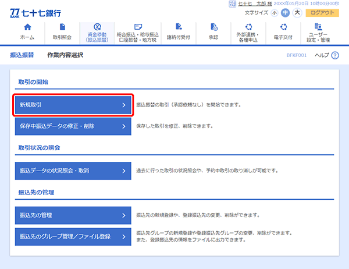Open 取引照会 document icon in navigation

(61, 27)
